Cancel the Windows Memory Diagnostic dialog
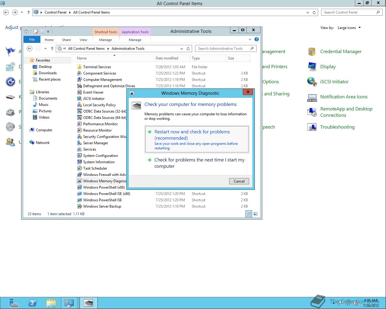386x309 pixels. 239,181
